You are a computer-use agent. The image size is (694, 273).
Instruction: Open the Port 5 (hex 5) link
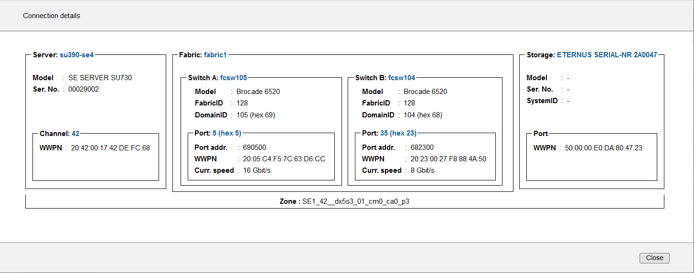(226, 133)
